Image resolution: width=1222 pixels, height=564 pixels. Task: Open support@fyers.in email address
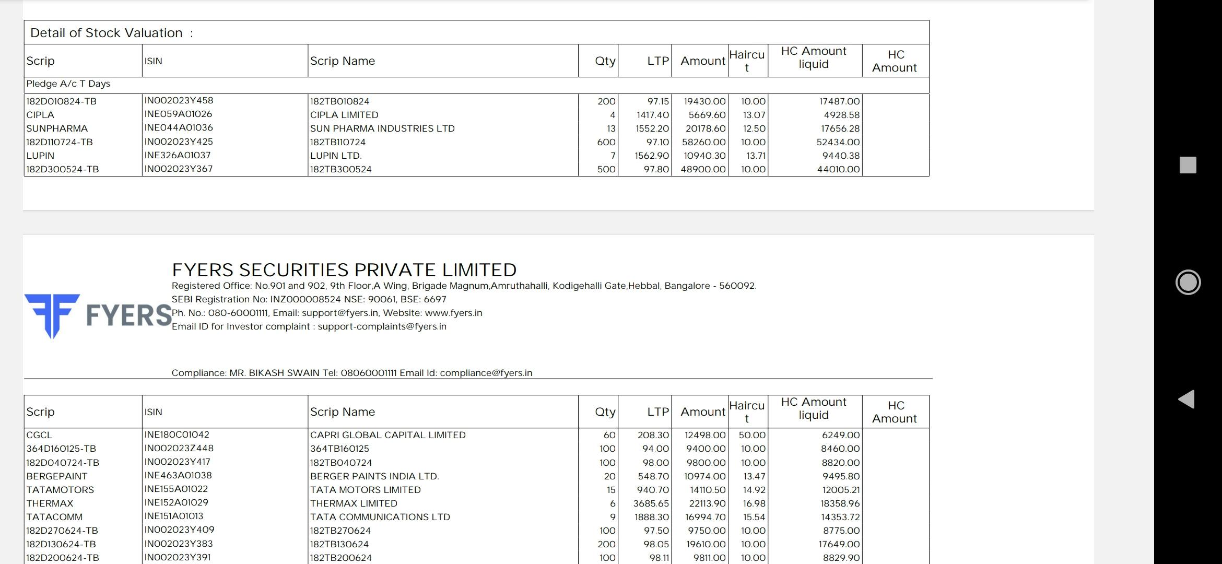[x=339, y=313]
